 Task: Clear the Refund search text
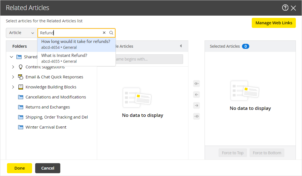point(104,33)
